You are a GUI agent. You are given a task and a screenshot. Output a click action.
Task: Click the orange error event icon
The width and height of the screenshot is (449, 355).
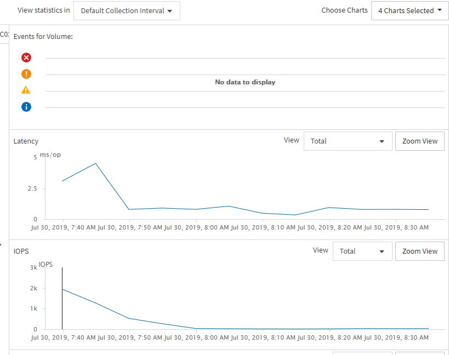(26, 74)
